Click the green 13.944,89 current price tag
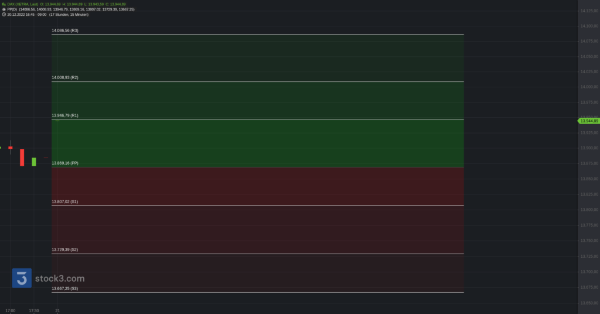Screen dimensions: 600x314 588,121
